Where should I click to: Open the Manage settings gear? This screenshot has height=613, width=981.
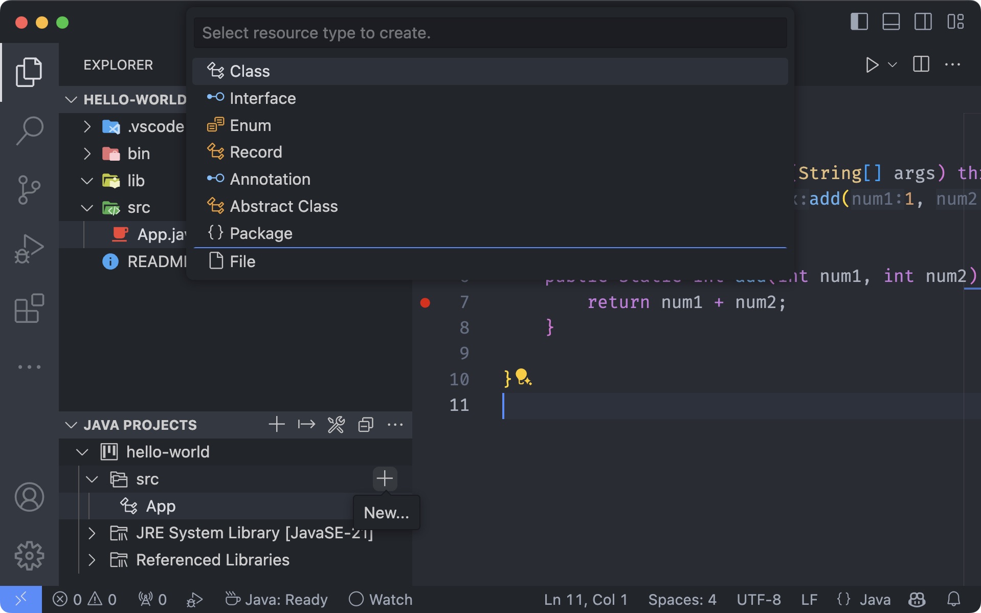click(29, 556)
